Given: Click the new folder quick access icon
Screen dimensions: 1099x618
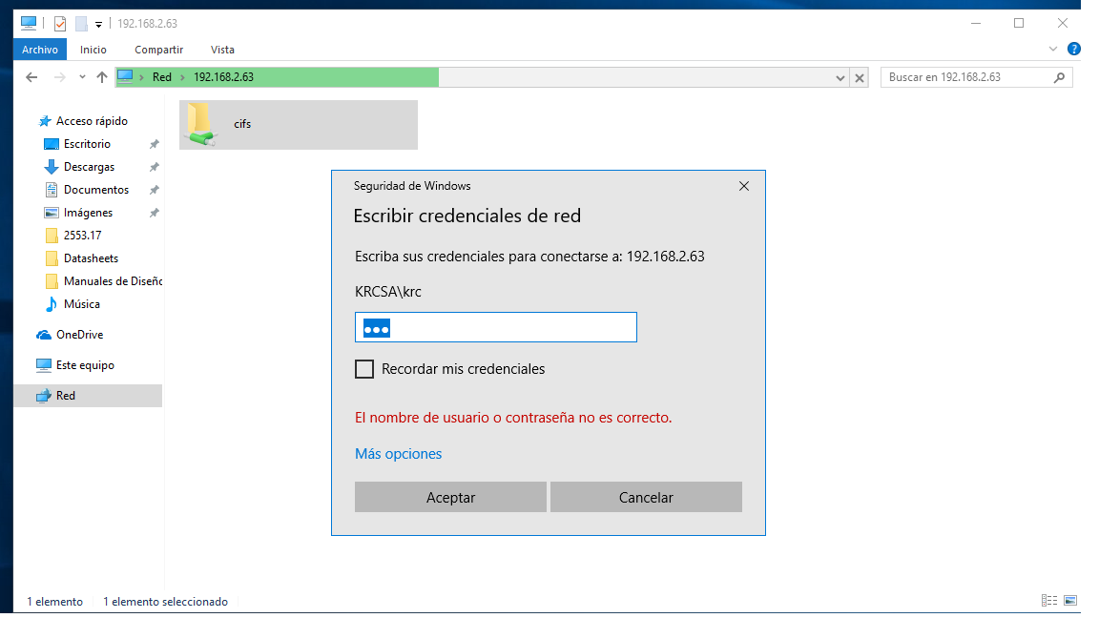Looking at the screenshot, I should [81, 24].
